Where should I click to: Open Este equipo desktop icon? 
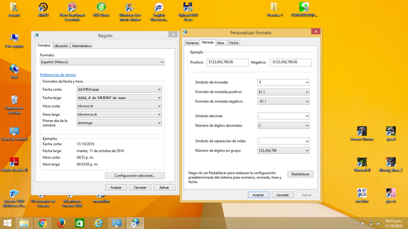click(x=14, y=41)
